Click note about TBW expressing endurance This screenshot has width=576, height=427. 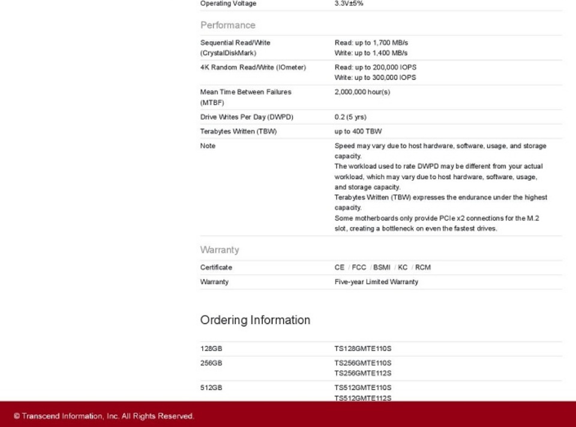click(x=441, y=202)
